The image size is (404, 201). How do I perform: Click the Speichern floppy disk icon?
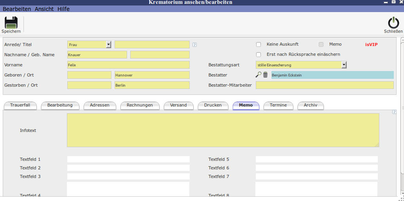tap(11, 23)
